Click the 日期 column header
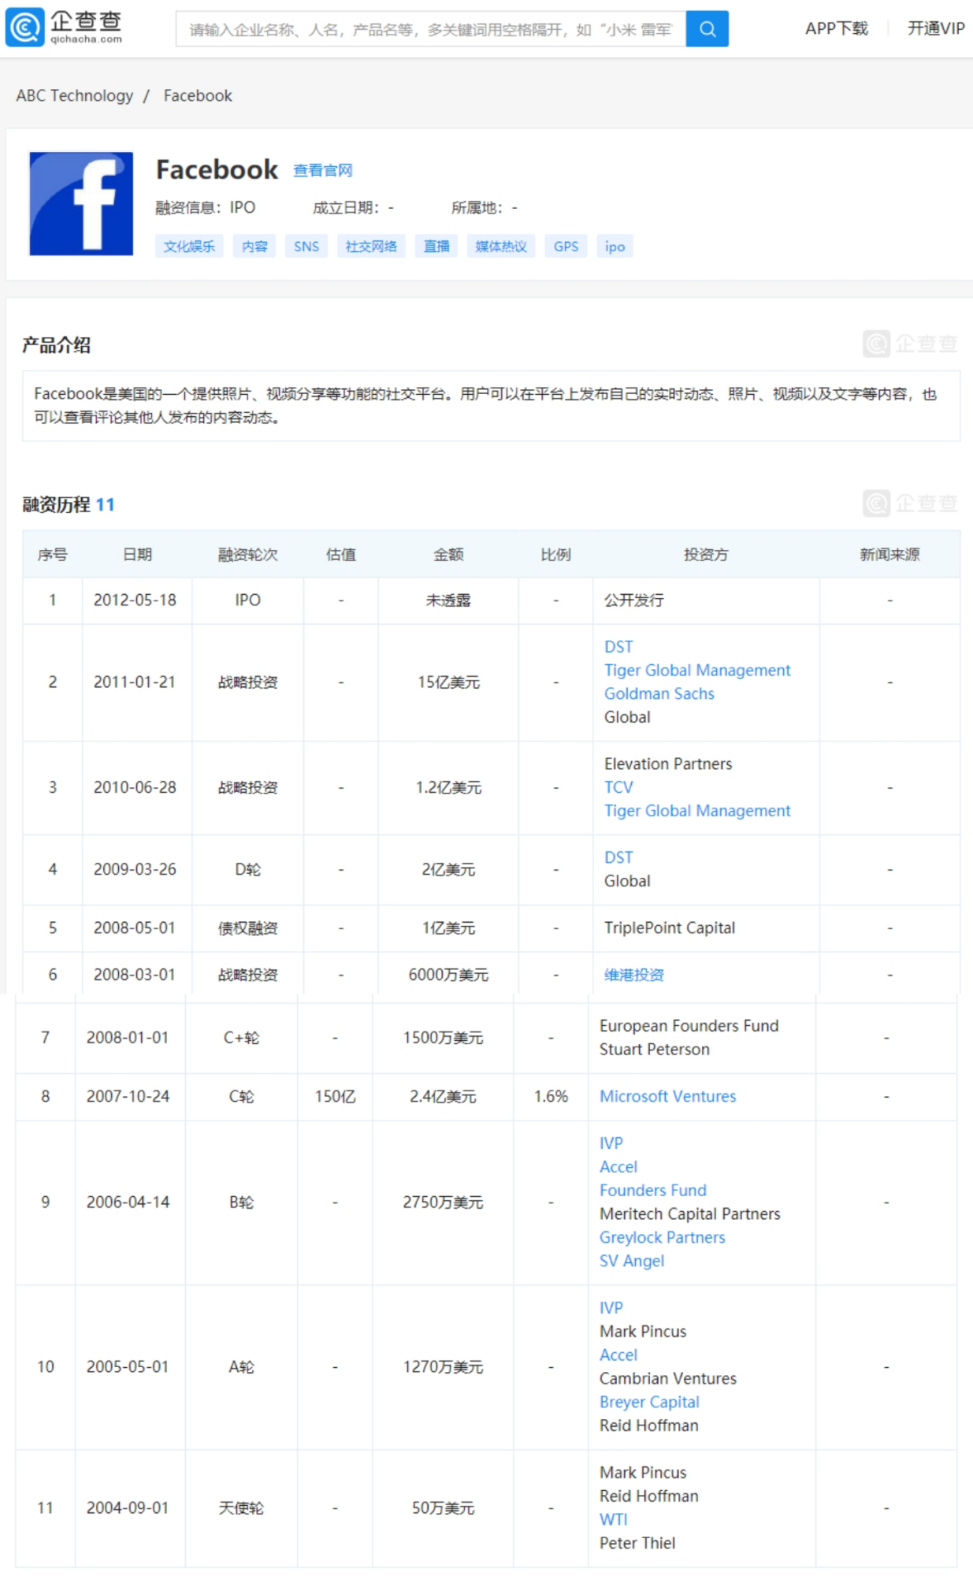 [x=137, y=555]
